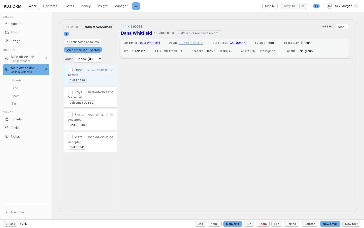This screenshot has height=228, width=364.
Task: Tick the checkbox for Dana's missed call
Action: pyautogui.click(x=70, y=70)
